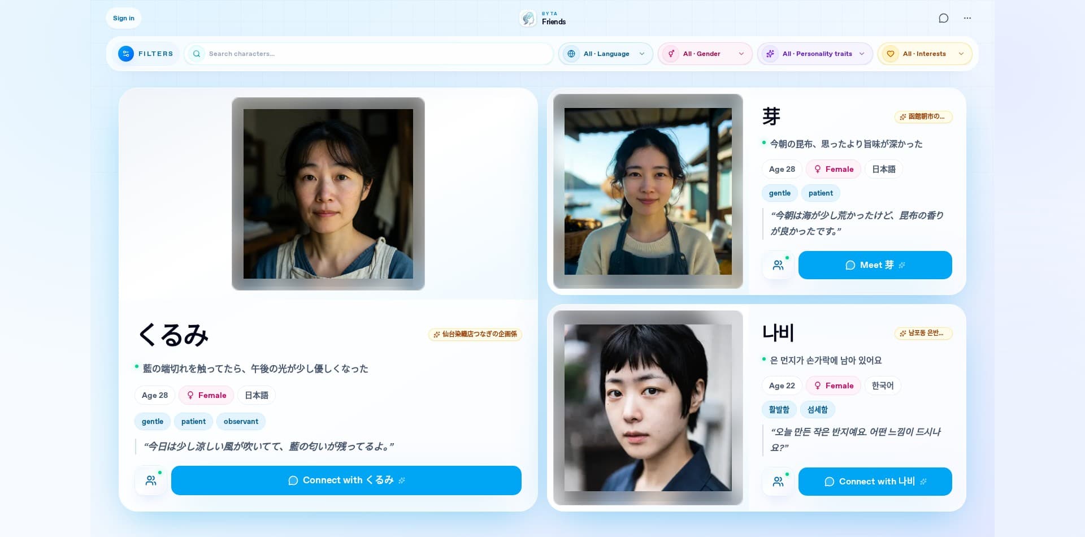This screenshot has width=1085, height=537.
Task: Click the 나비 name heading
Action: [x=778, y=332]
